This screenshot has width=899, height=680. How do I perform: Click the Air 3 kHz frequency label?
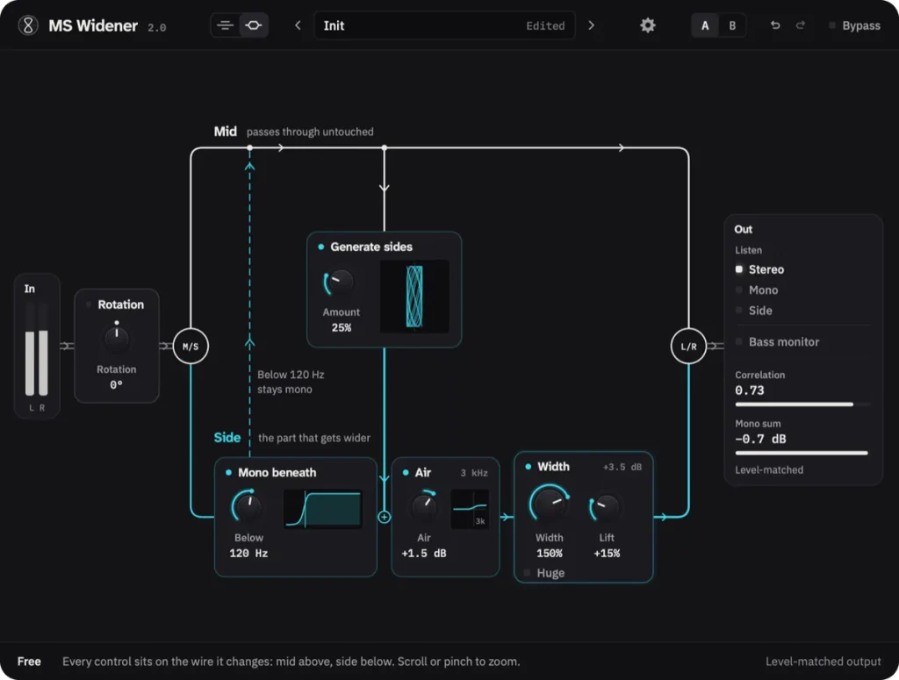474,473
